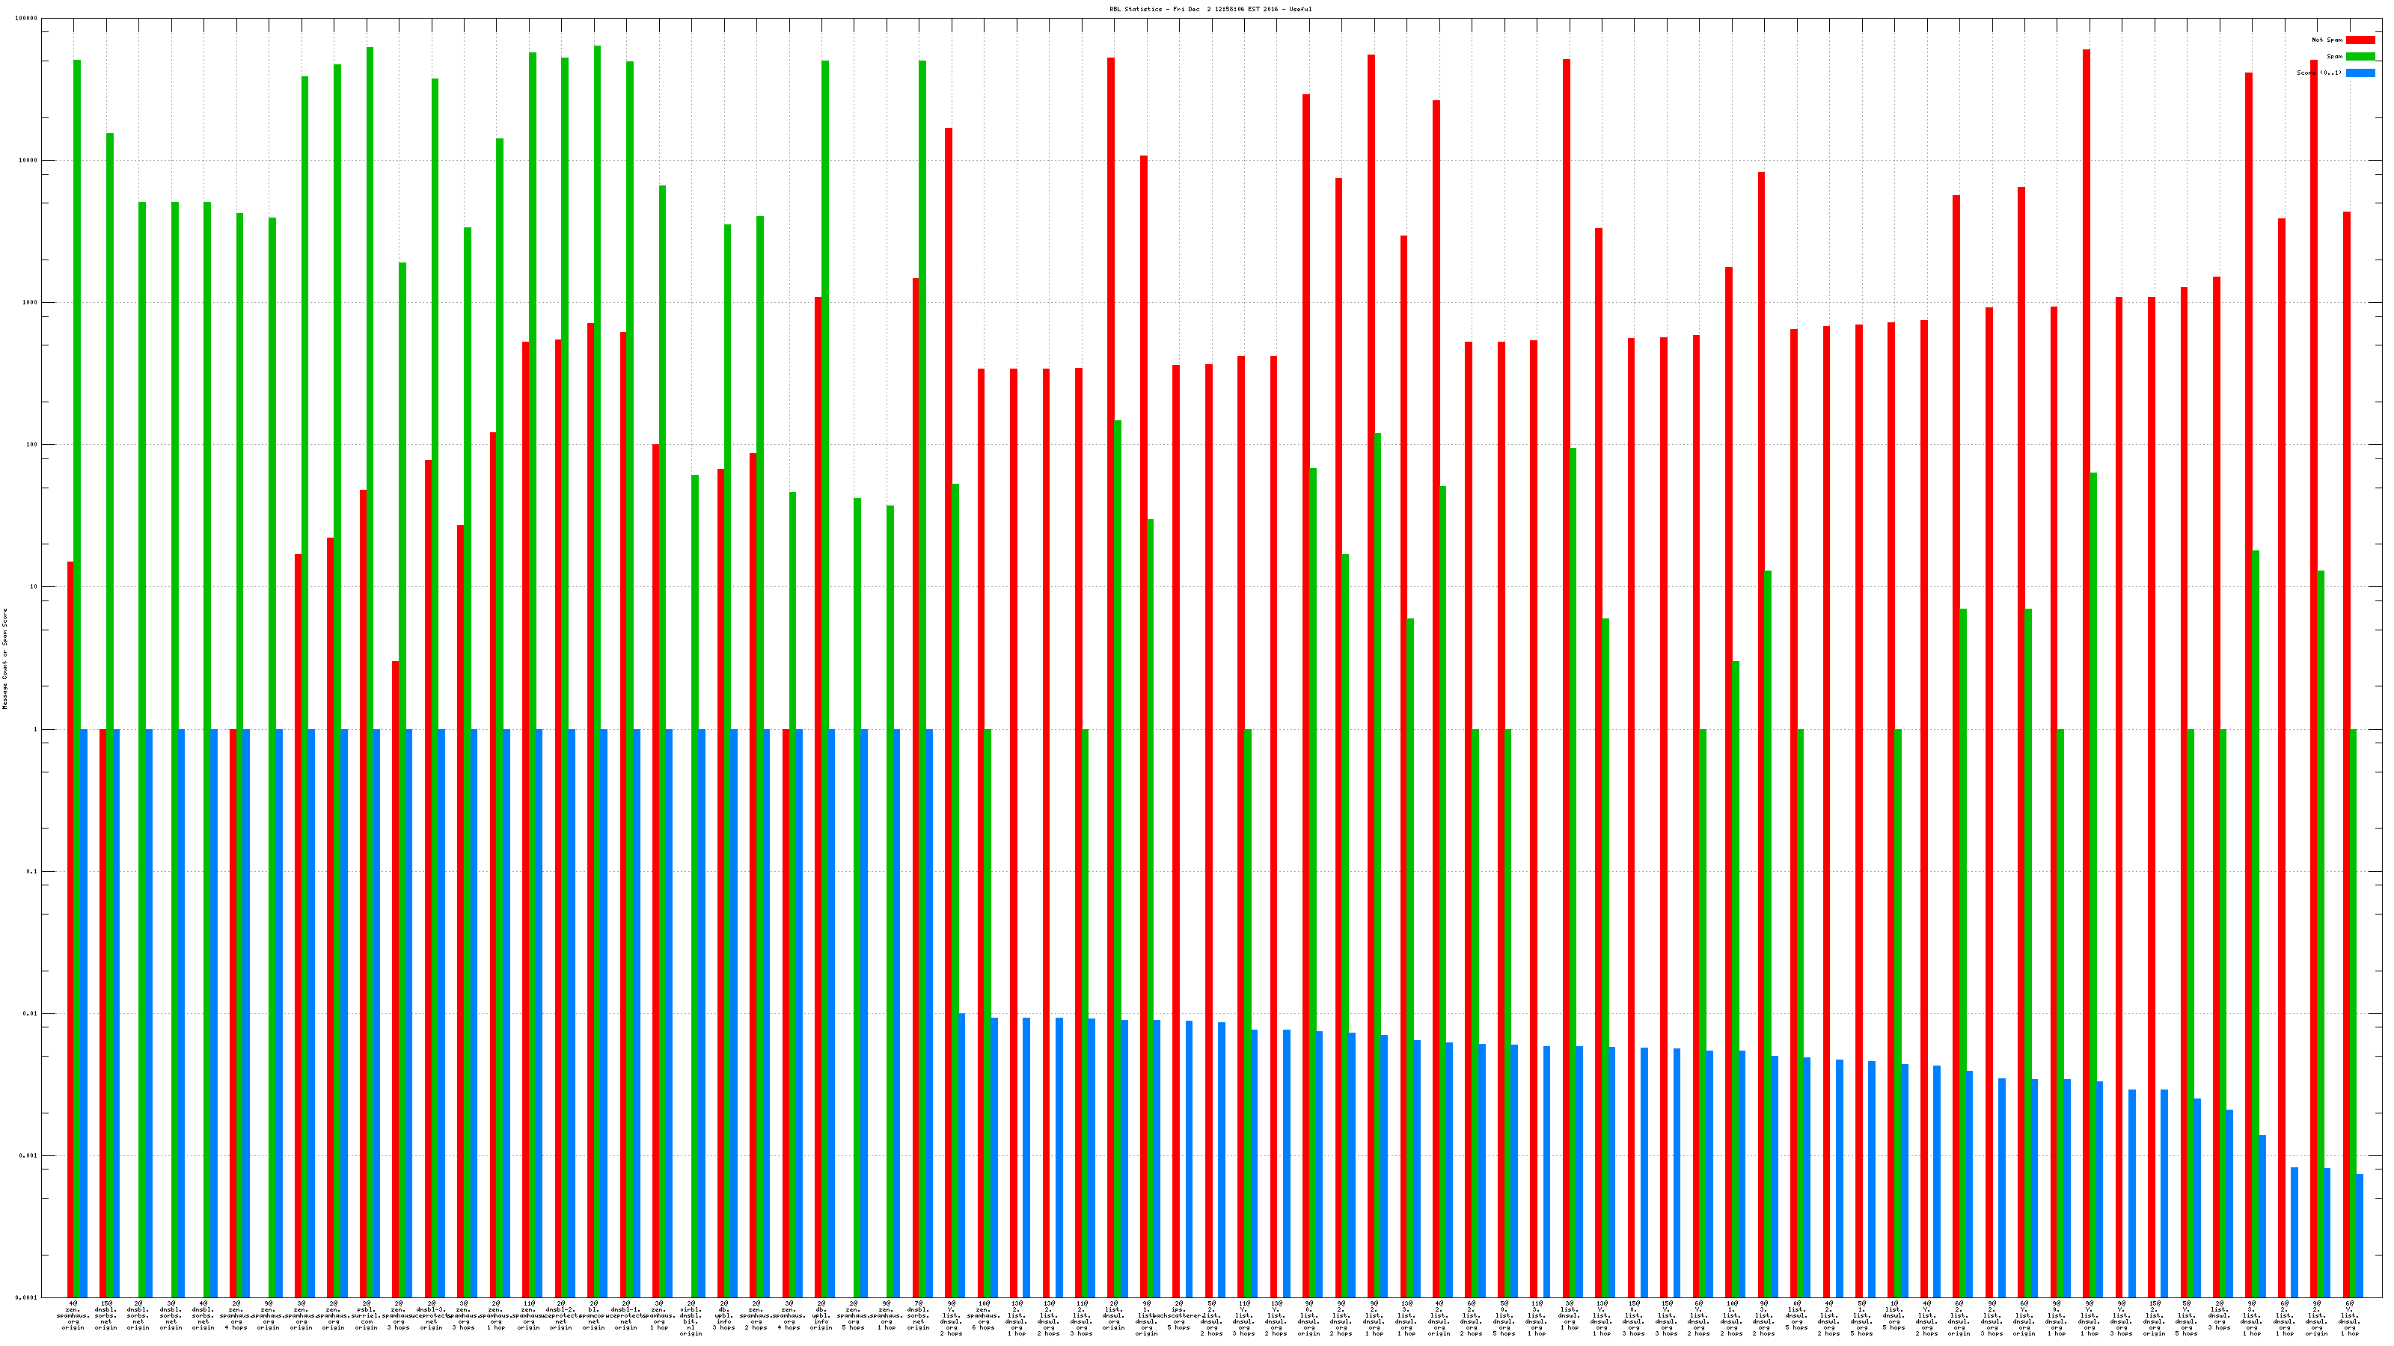The height and width of the screenshot is (1346, 2394).
Task: Click the '15@ dnsbl.sorbs.net origin' x-axis label
Action: 106,1315
